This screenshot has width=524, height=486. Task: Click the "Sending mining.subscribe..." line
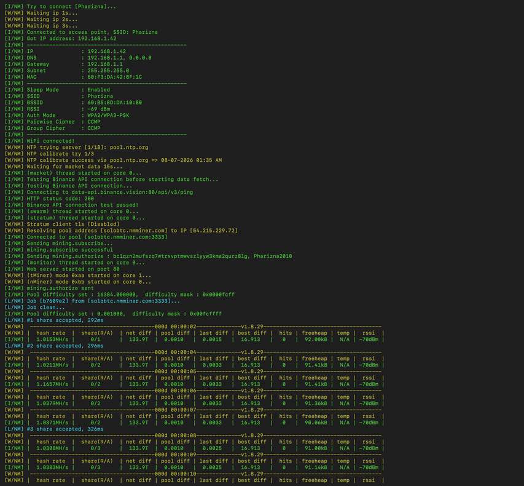[x=69, y=244]
